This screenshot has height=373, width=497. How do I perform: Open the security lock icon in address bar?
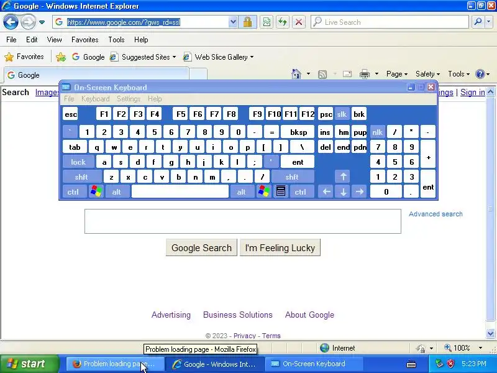click(x=247, y=22)
